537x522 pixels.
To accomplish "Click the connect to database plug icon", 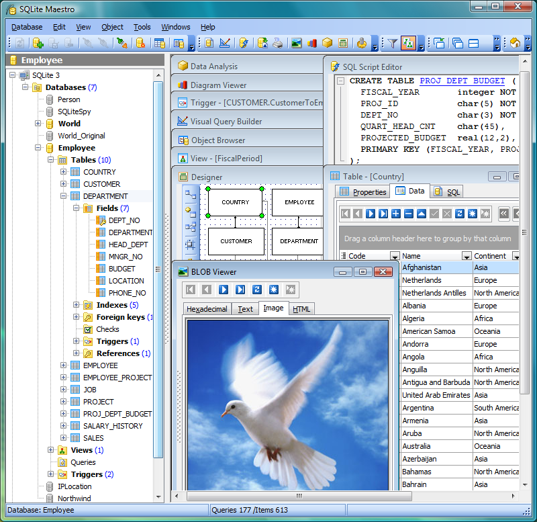I will [x=122, y=43].
